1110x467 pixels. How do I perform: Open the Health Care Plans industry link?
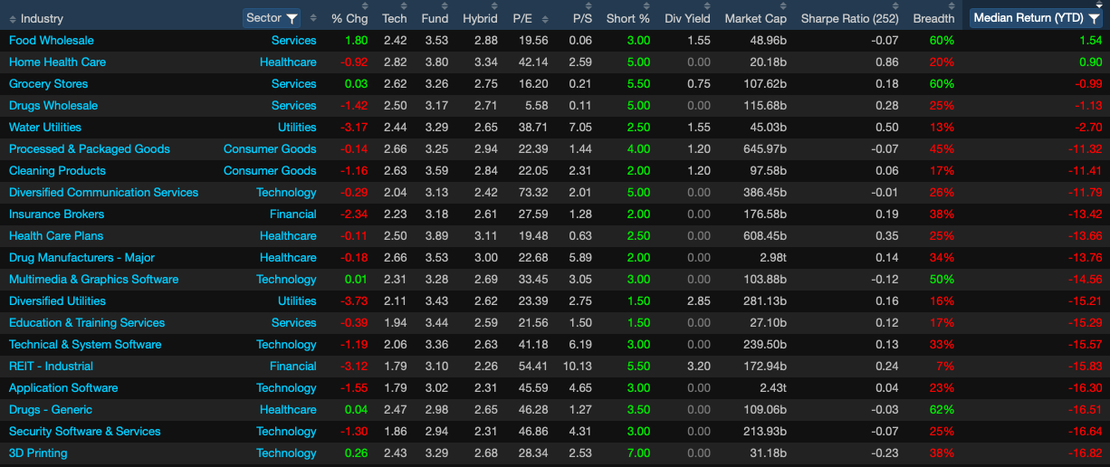tap(54, 236)
